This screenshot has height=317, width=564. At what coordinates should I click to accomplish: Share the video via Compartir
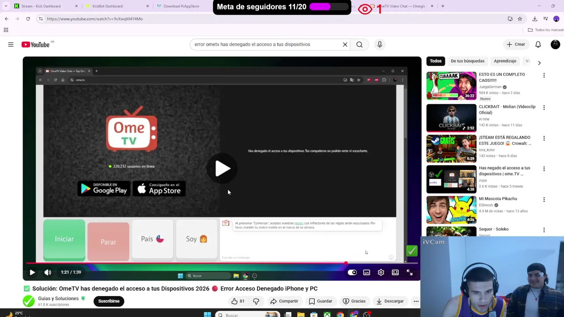tap(284, 301)
